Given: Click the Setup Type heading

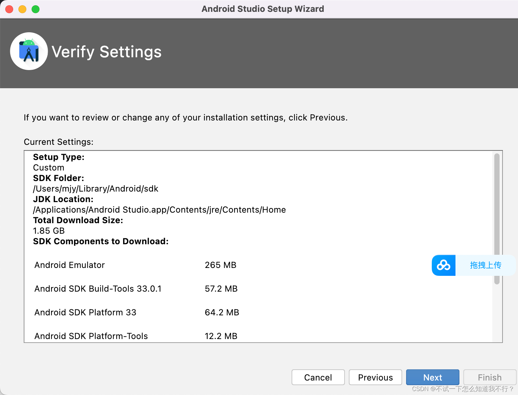Looking at the screenshot, I should (x=59, y=157).
